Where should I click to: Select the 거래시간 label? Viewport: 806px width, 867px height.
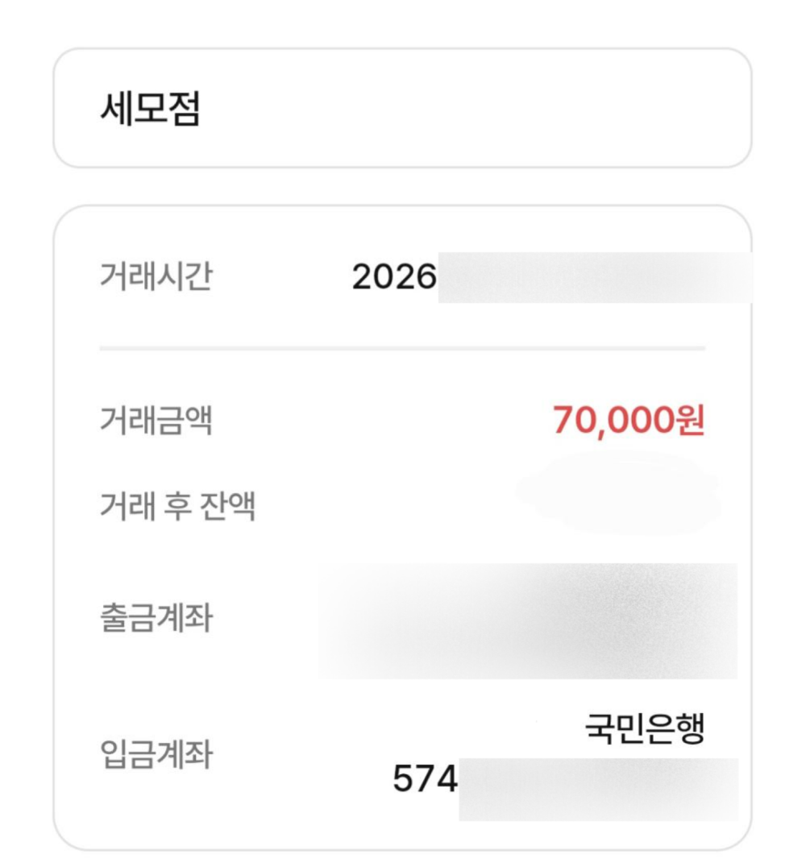tap(156, 278)
